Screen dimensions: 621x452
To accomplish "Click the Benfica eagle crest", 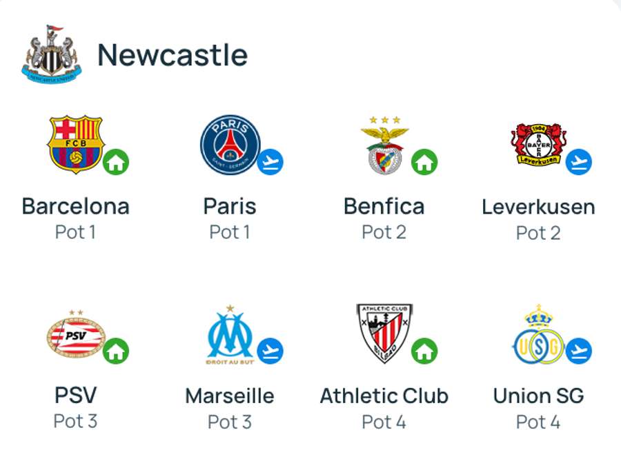I will coord(384,145).
